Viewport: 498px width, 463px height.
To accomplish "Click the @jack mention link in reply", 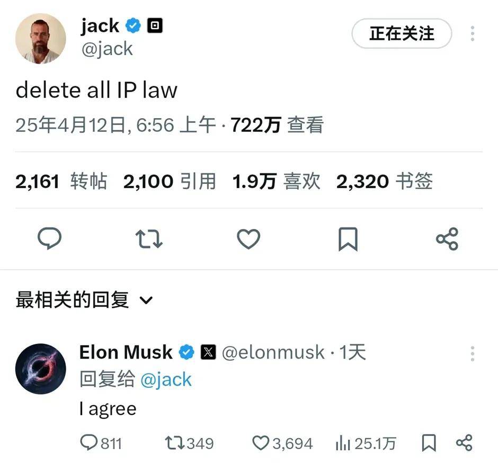I will (166, 380).
